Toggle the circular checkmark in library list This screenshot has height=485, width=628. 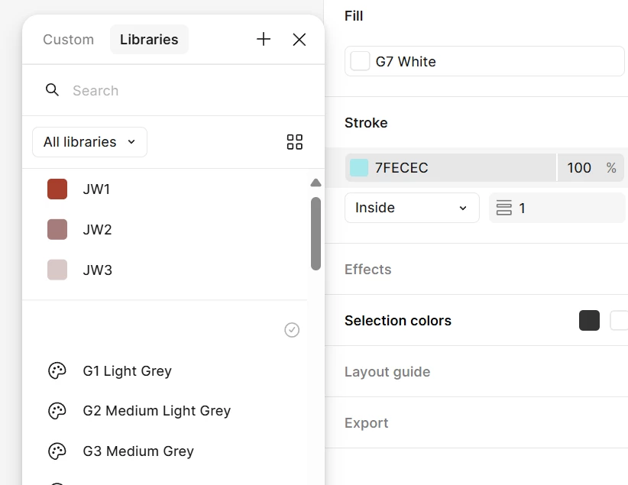tap(292, 330)
